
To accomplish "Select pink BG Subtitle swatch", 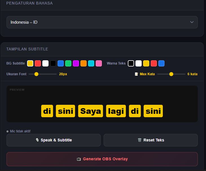I will (x=99, y=63).
